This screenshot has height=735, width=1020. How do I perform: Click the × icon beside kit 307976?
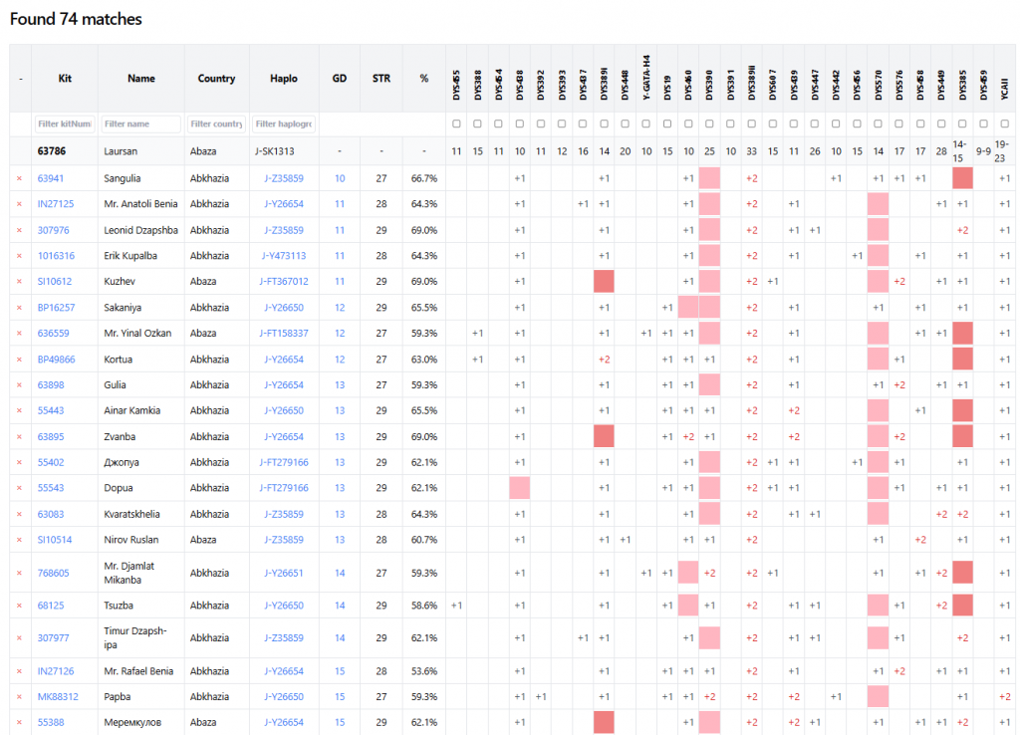[18, 230]
